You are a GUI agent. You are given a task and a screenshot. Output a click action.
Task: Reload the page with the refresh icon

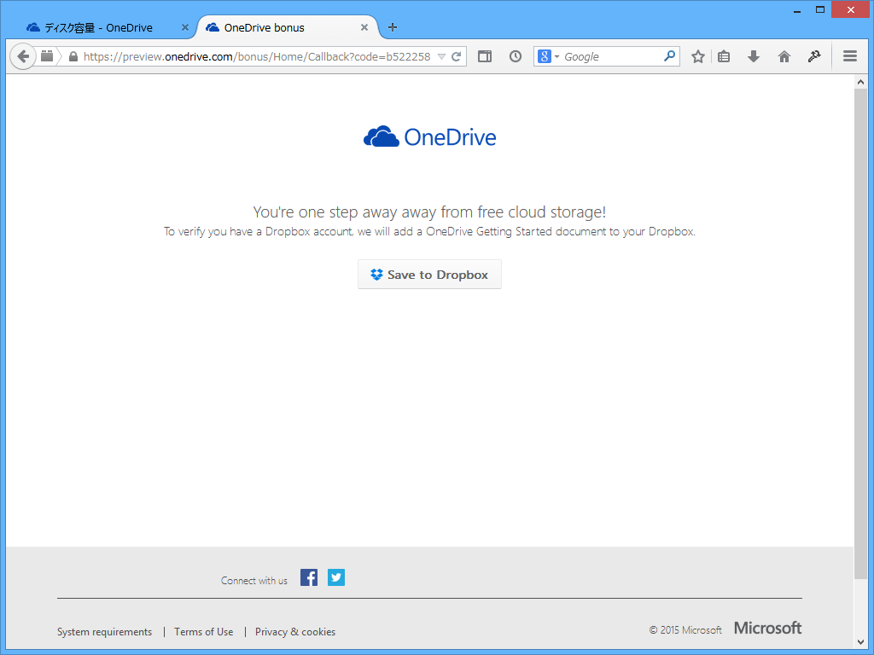[457, 55]
